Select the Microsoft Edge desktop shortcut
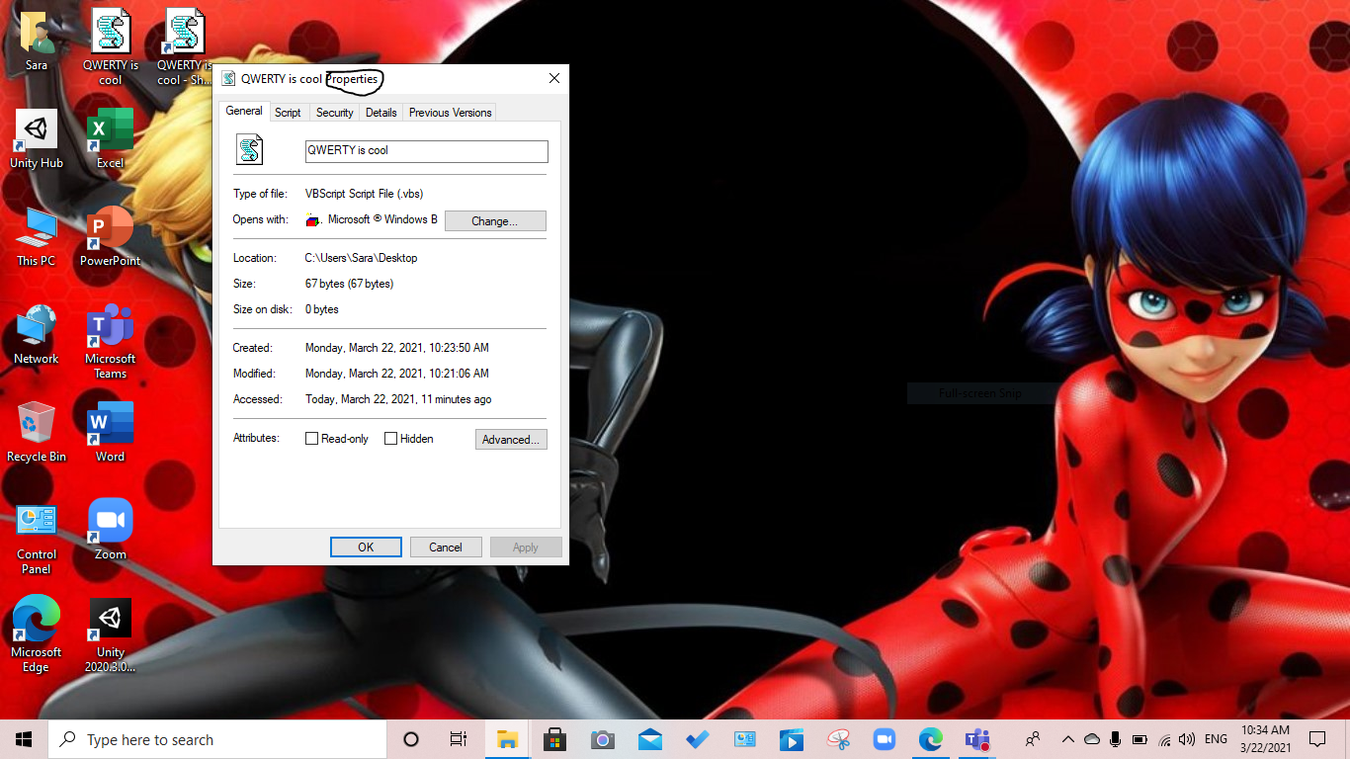Image resolution: width=1350 pixels, height=759 pixels. point(37,634)
